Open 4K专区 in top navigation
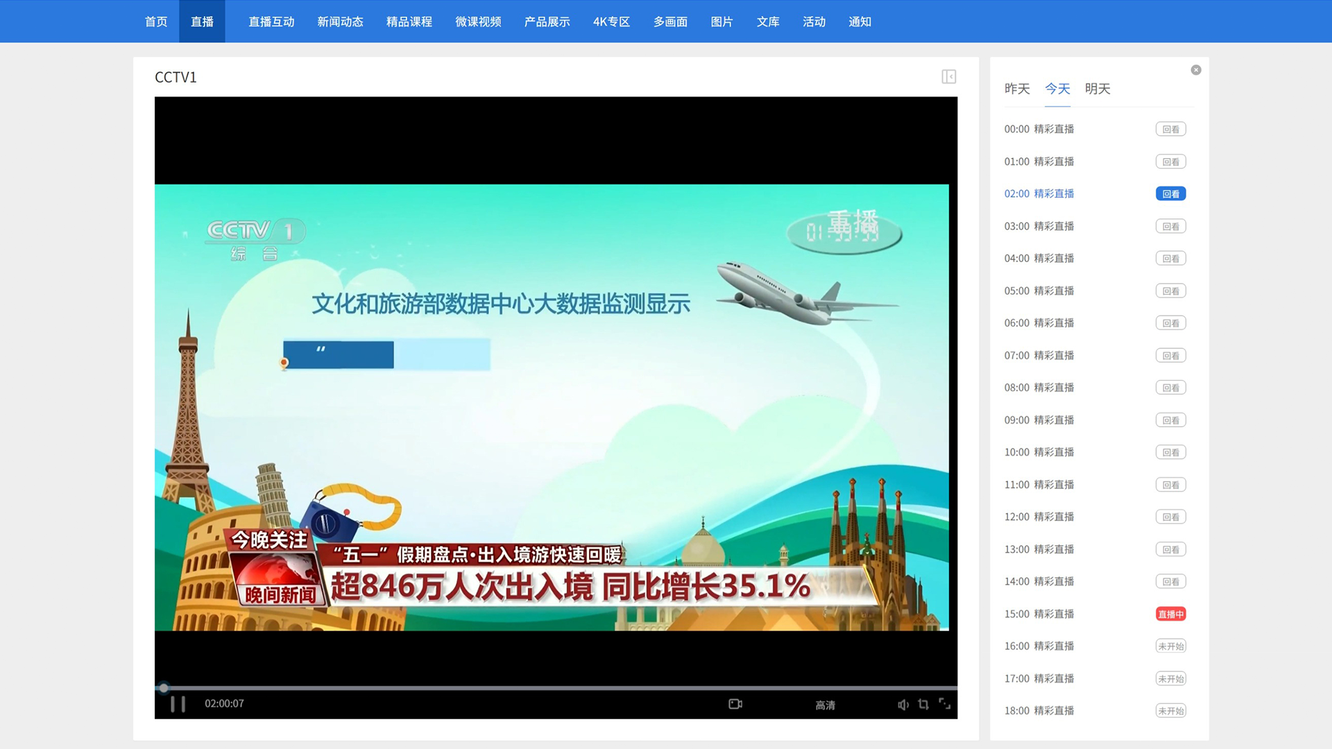The image size is (1332, 749). (612, 21)
